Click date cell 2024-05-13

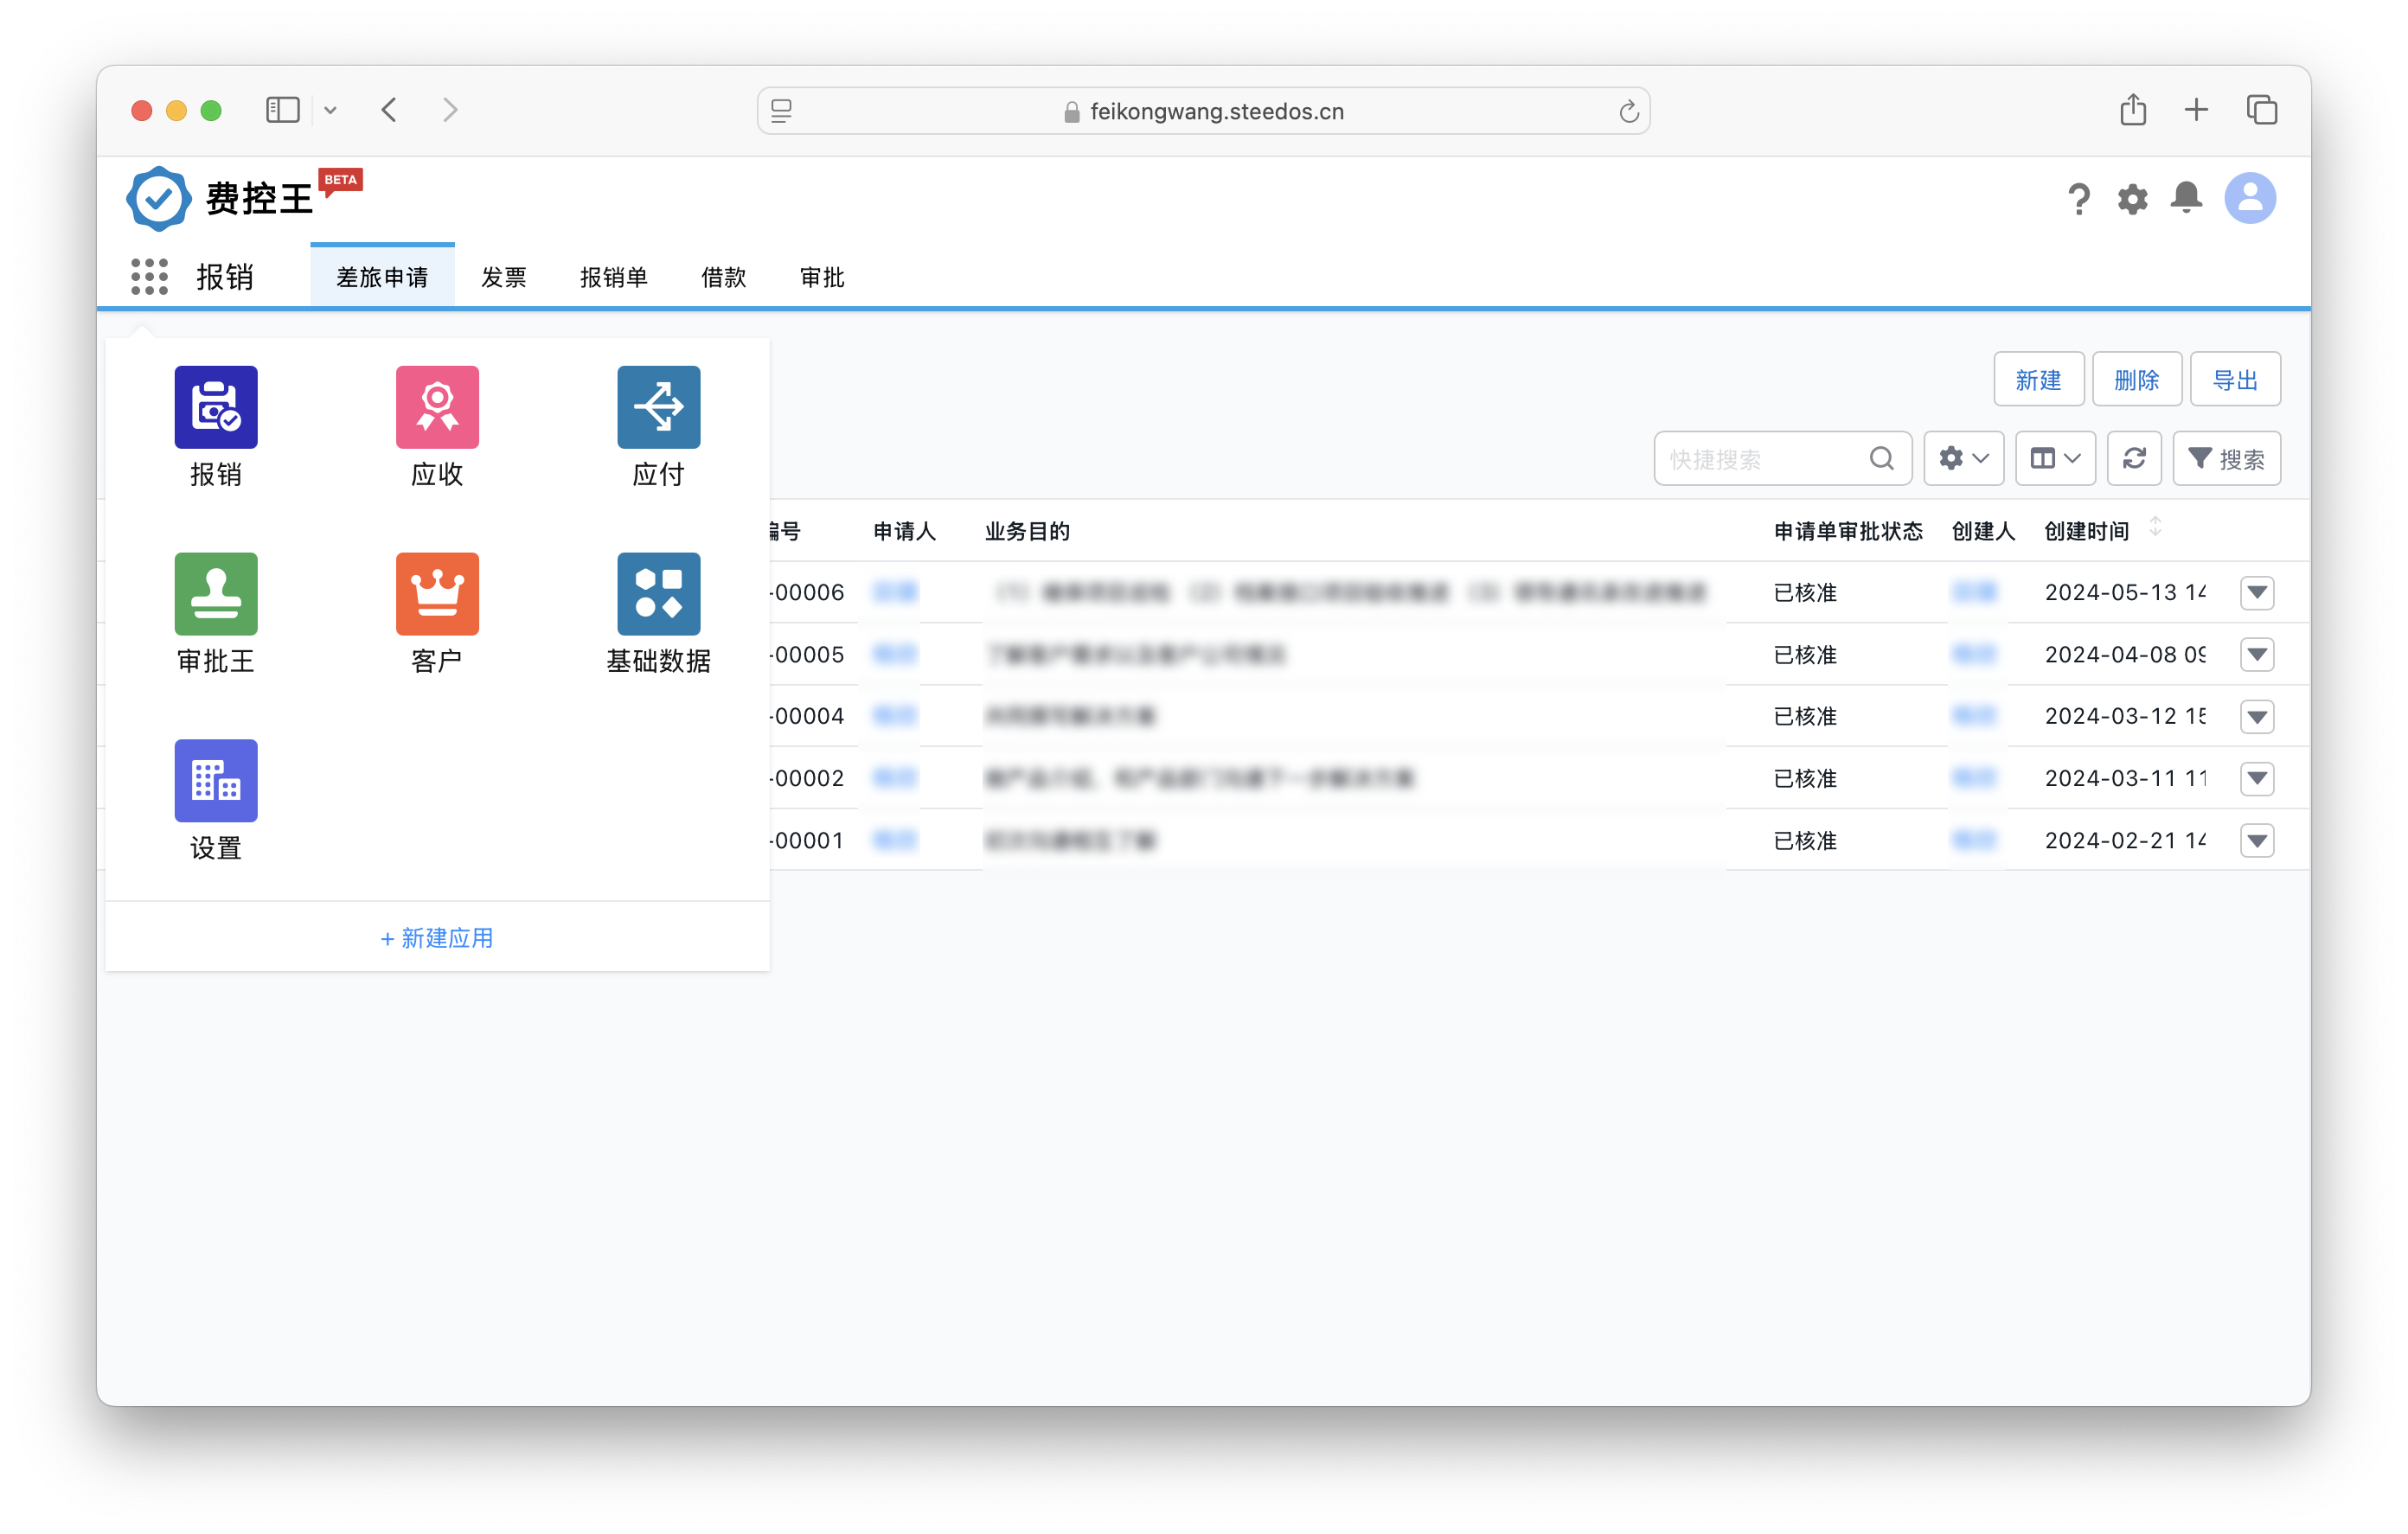click(x=2125, y=593)
